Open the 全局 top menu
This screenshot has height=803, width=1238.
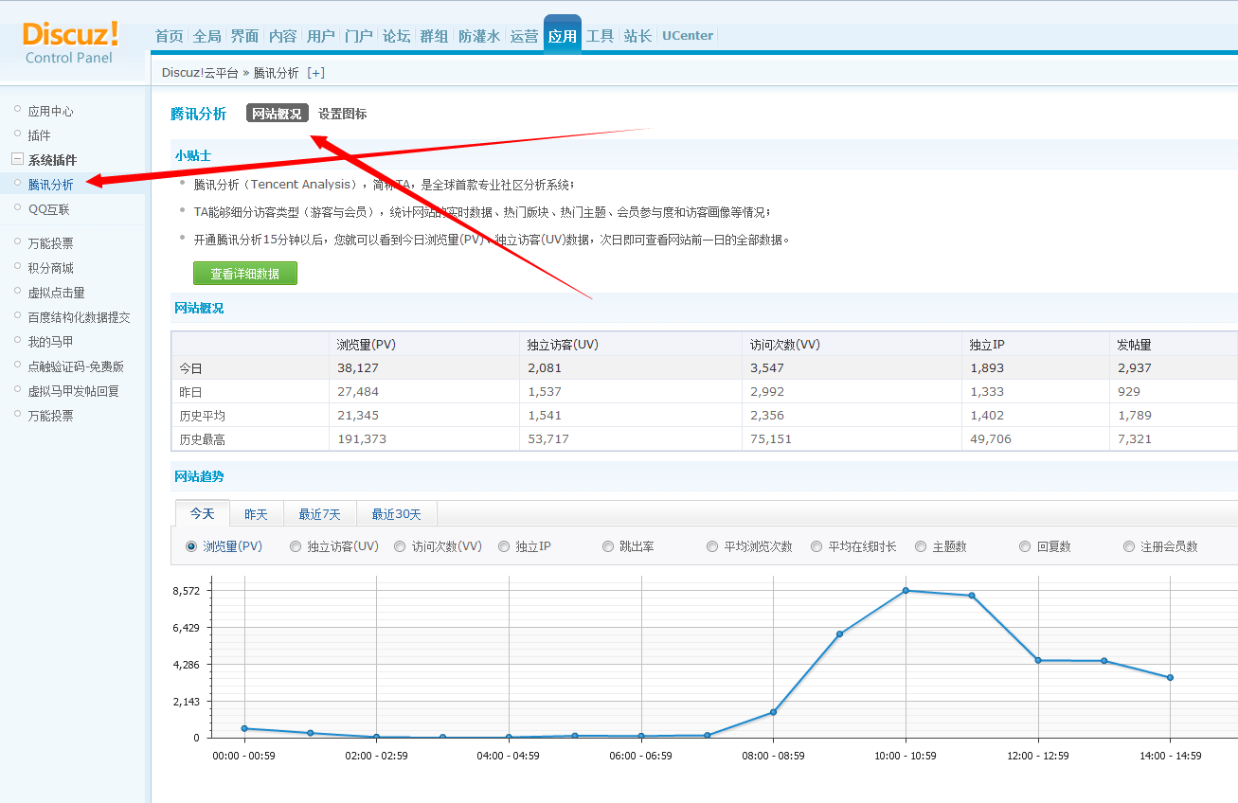click(x=207, y=36)
